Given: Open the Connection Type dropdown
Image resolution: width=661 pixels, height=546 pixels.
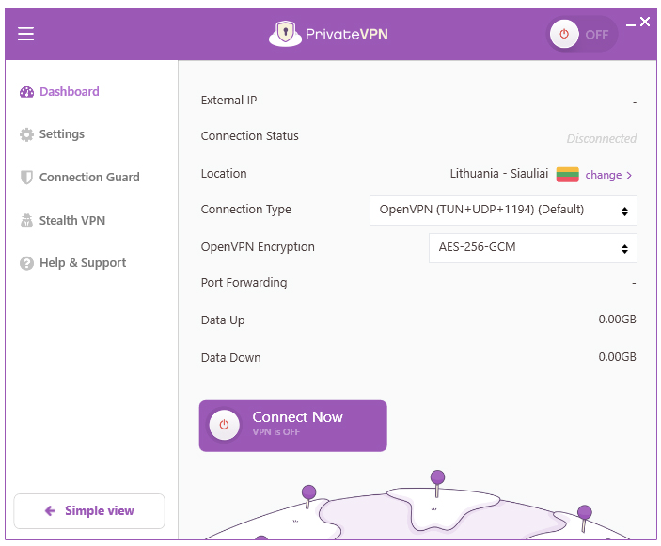Looking at the screenshot, I should tap(503, 210).
